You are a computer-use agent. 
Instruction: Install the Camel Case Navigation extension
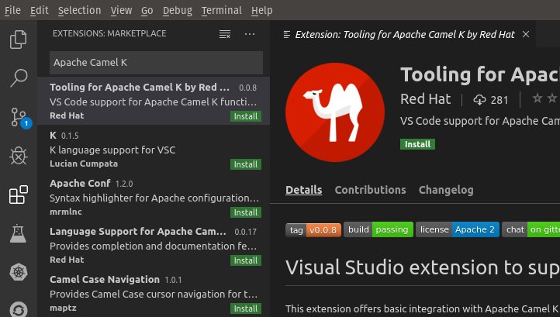(x=246, y=308)
